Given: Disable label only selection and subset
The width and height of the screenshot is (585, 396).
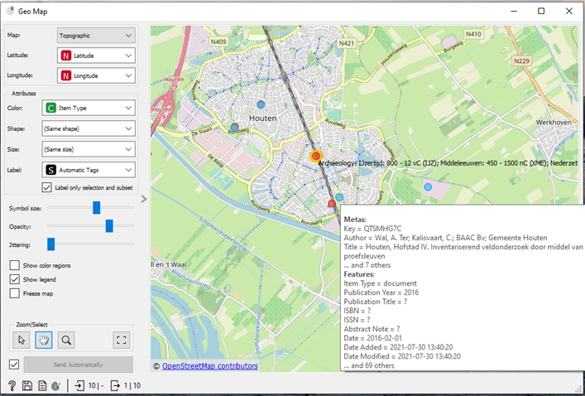Looking at the screenshot, I should pos(47,187).
